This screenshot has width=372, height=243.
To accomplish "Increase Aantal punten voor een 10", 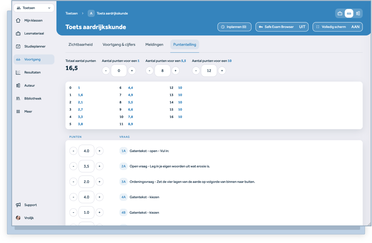I will pyautogui.click(x=222, y=70).
